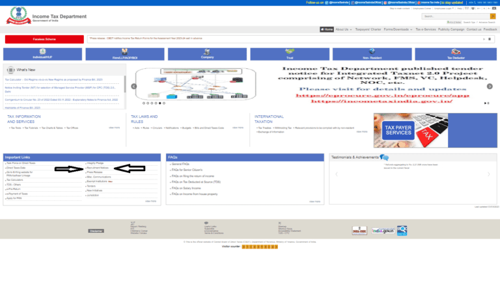This screenshot has width=500, height=281.
Task: Click the What's New list icon
Action: click(10, 70)
